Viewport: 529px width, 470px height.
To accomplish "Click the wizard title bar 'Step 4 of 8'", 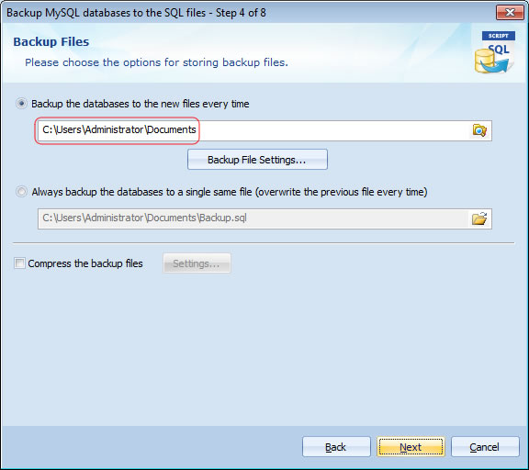I will (241, 13).
